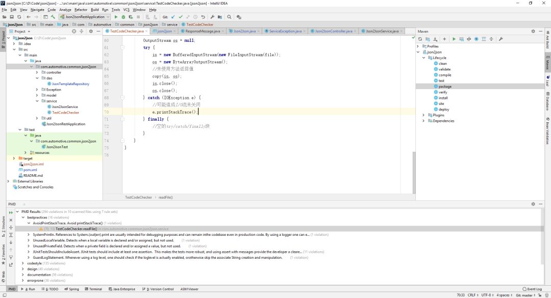The width and height of the screenshot is (551, 298).
Task: Switch to Json2JsonController.java tab
Action: tap(333, 31)
